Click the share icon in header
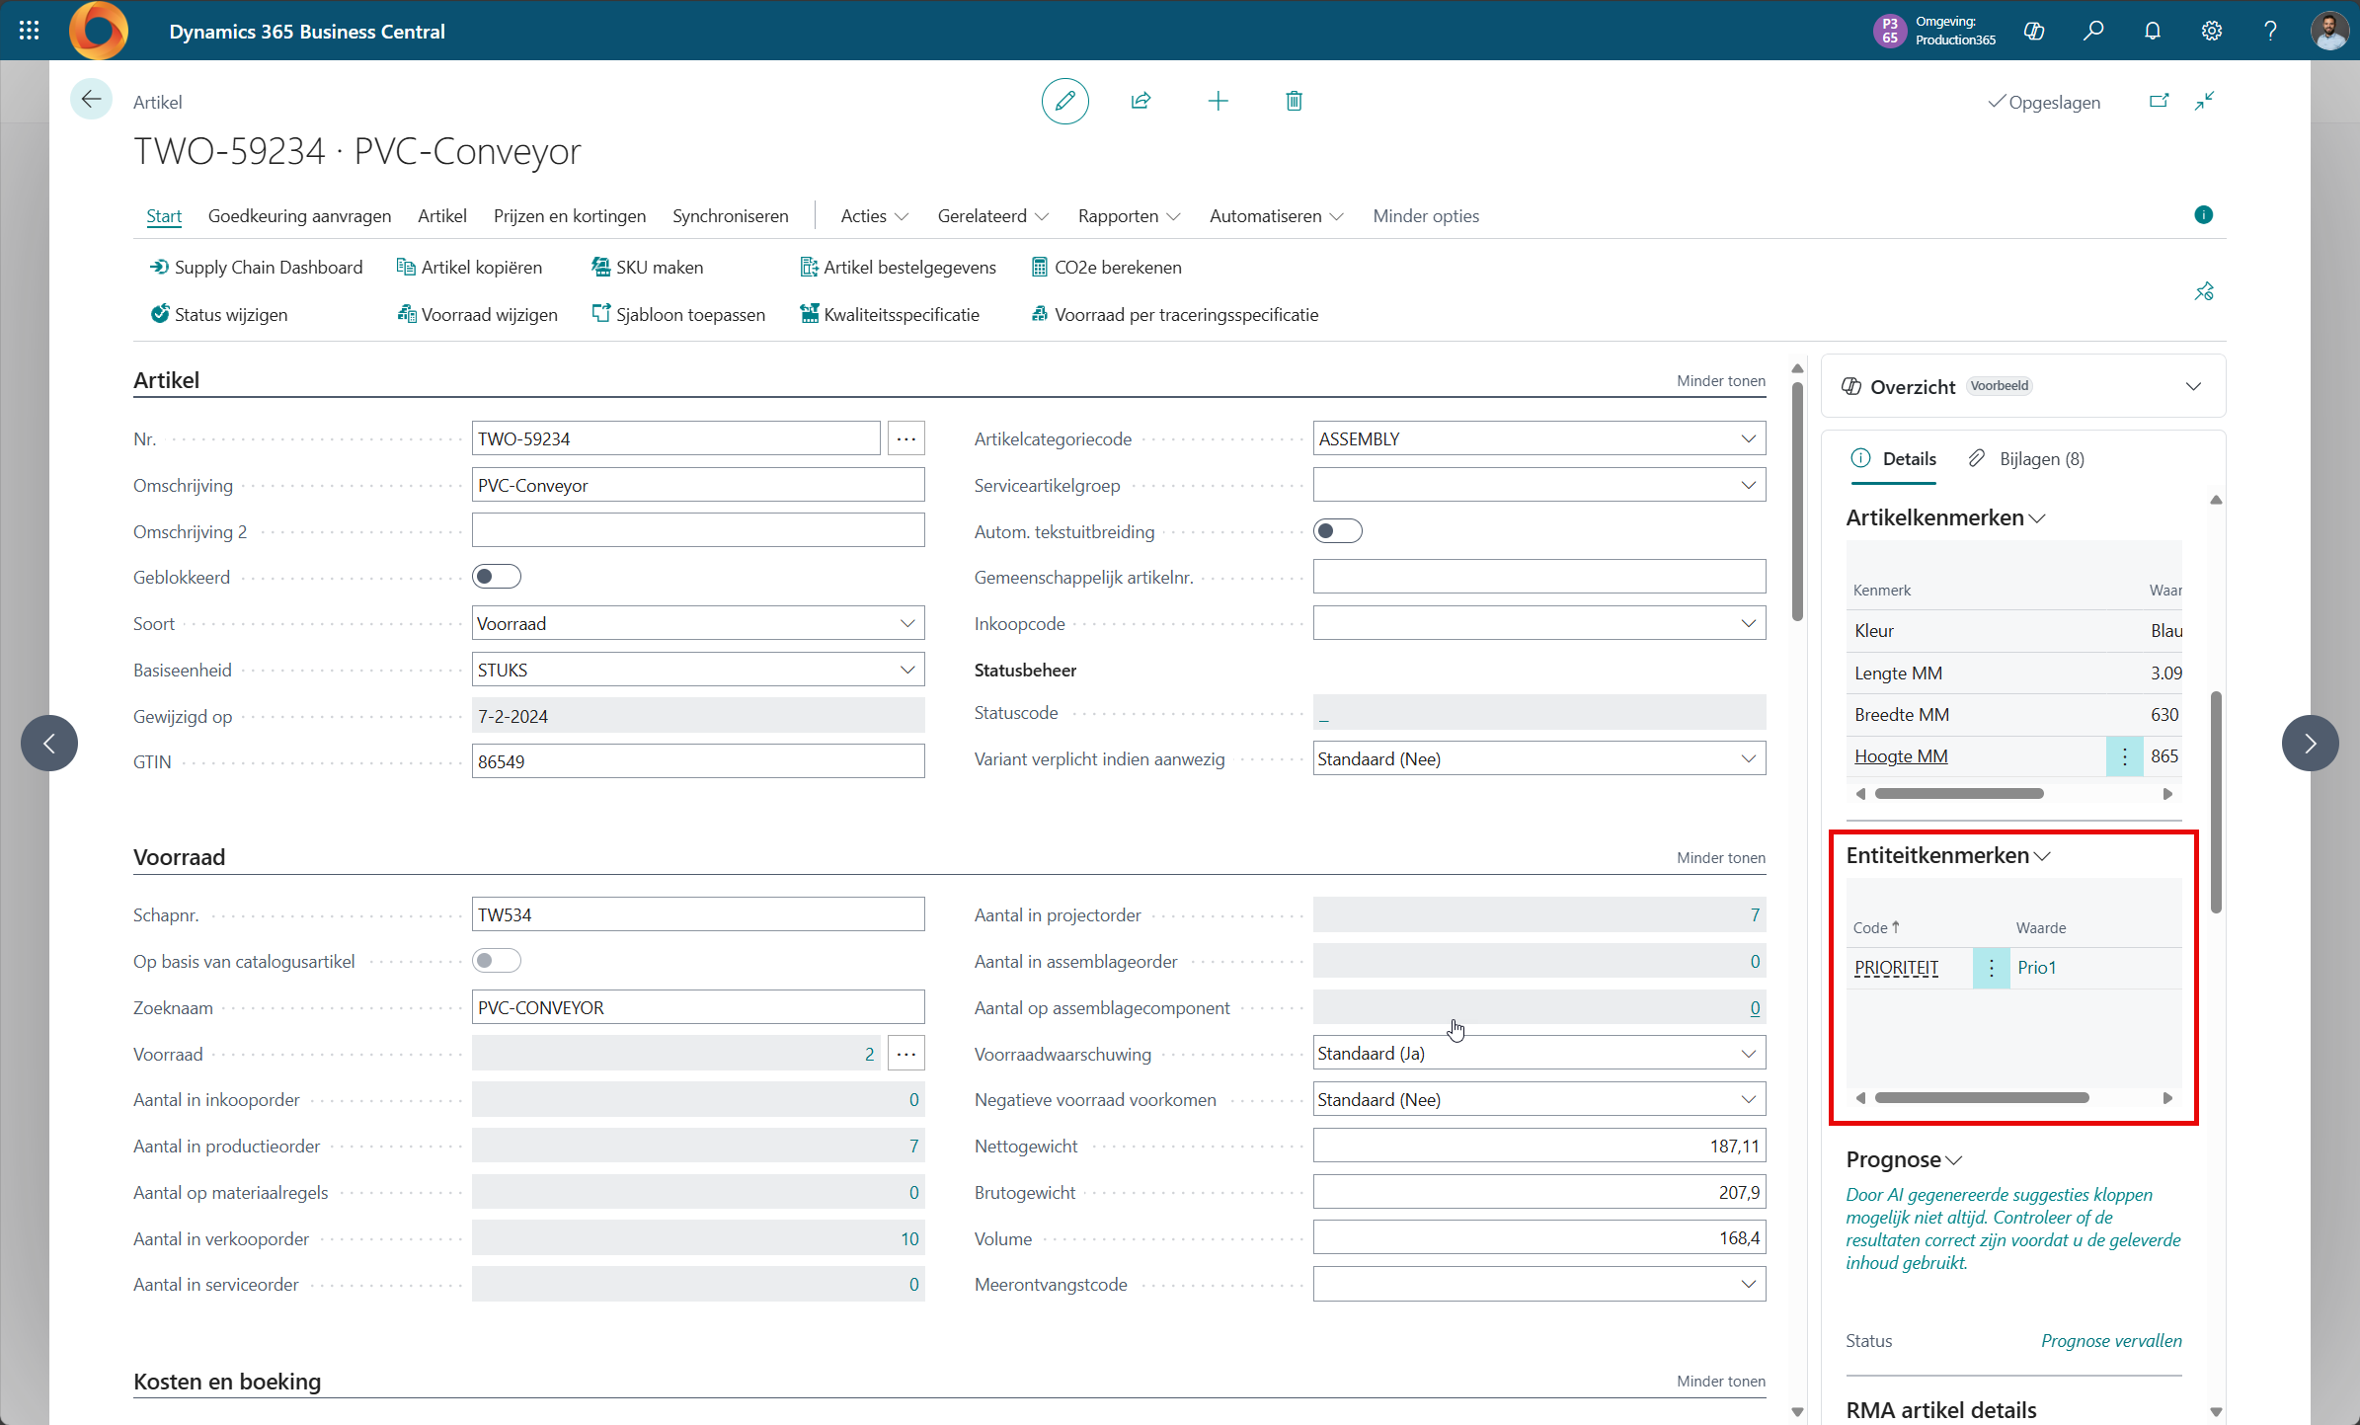 click(1141, 101)
